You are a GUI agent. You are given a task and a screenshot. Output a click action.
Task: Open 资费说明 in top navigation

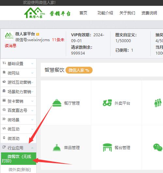click(x=149, y=13)
